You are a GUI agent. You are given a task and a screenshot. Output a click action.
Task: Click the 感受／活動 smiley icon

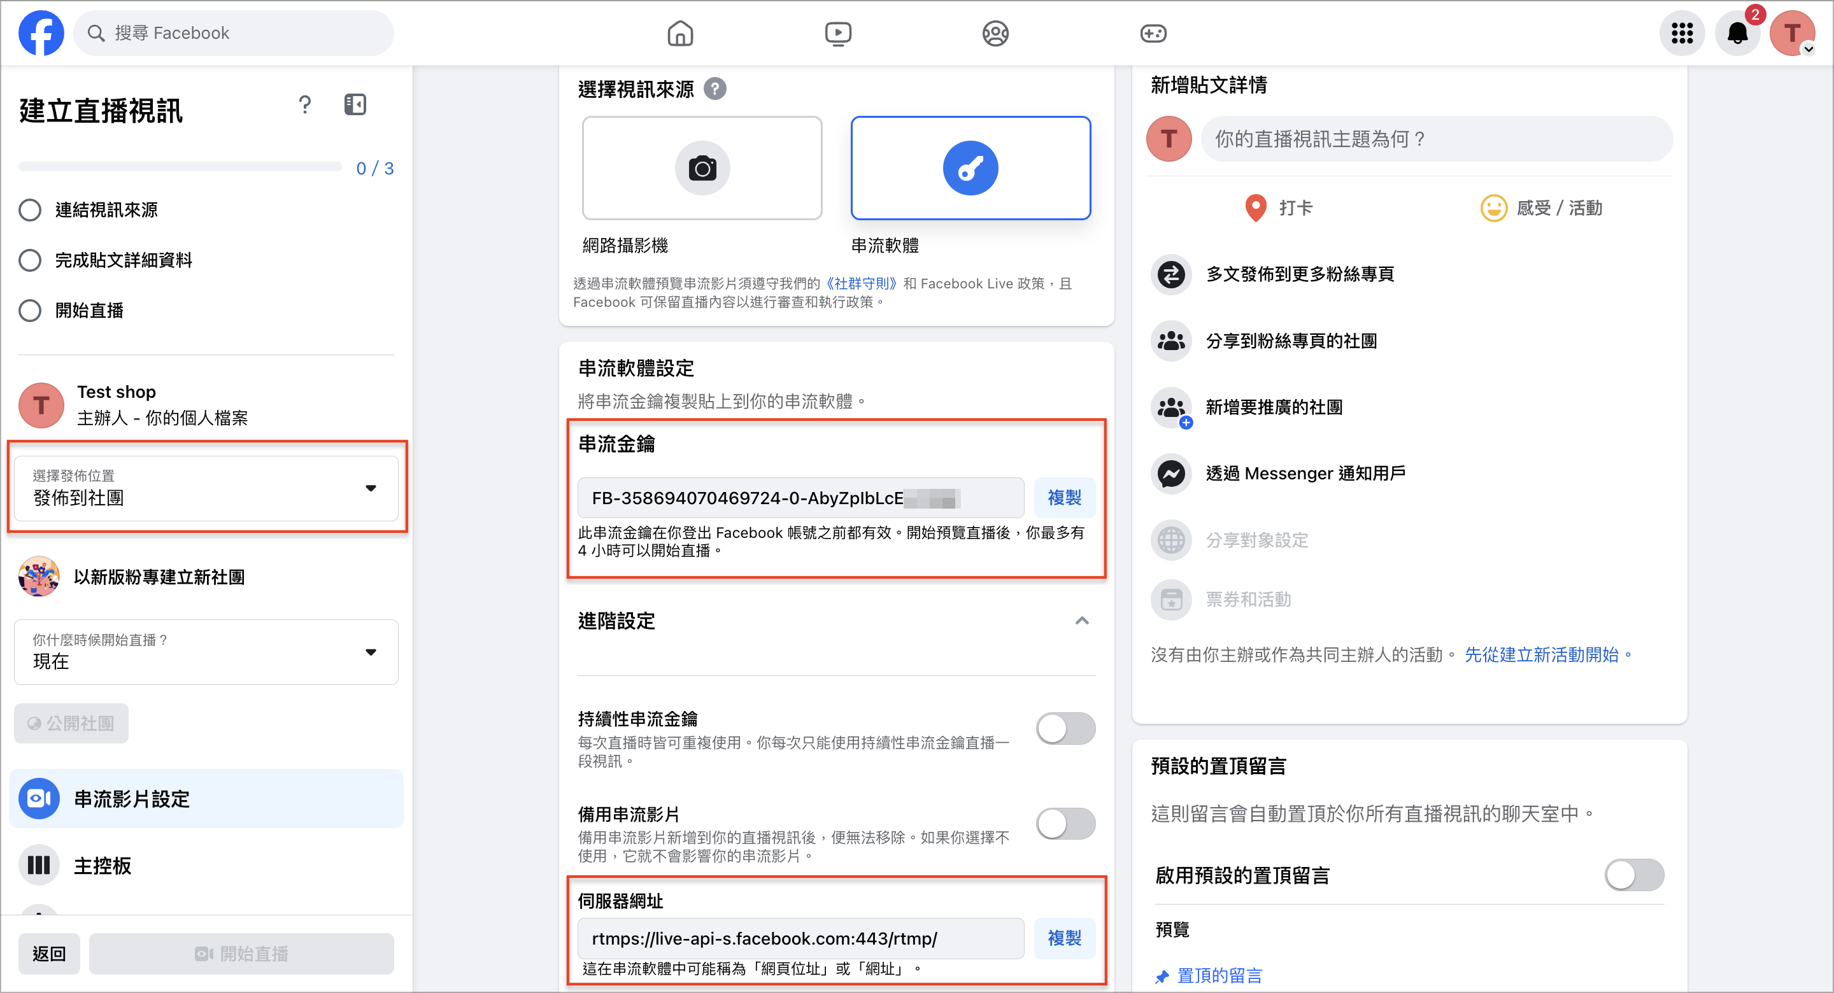pos(1493,208)
